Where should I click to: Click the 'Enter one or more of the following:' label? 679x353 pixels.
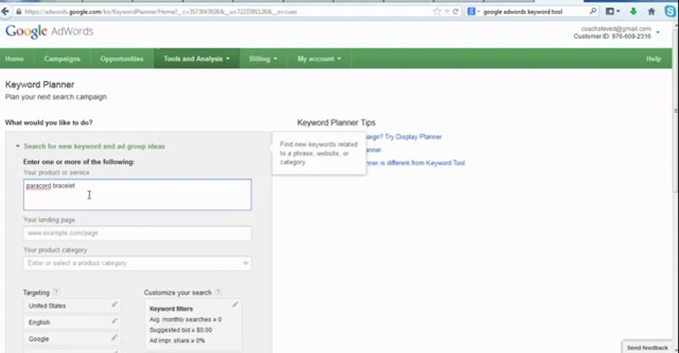click(x=79, y=162)
